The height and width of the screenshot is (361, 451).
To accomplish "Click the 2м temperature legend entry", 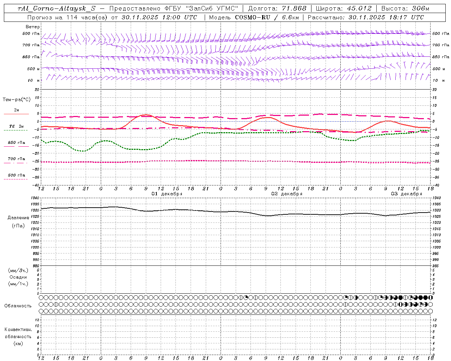I will click(x=17, y=110).
